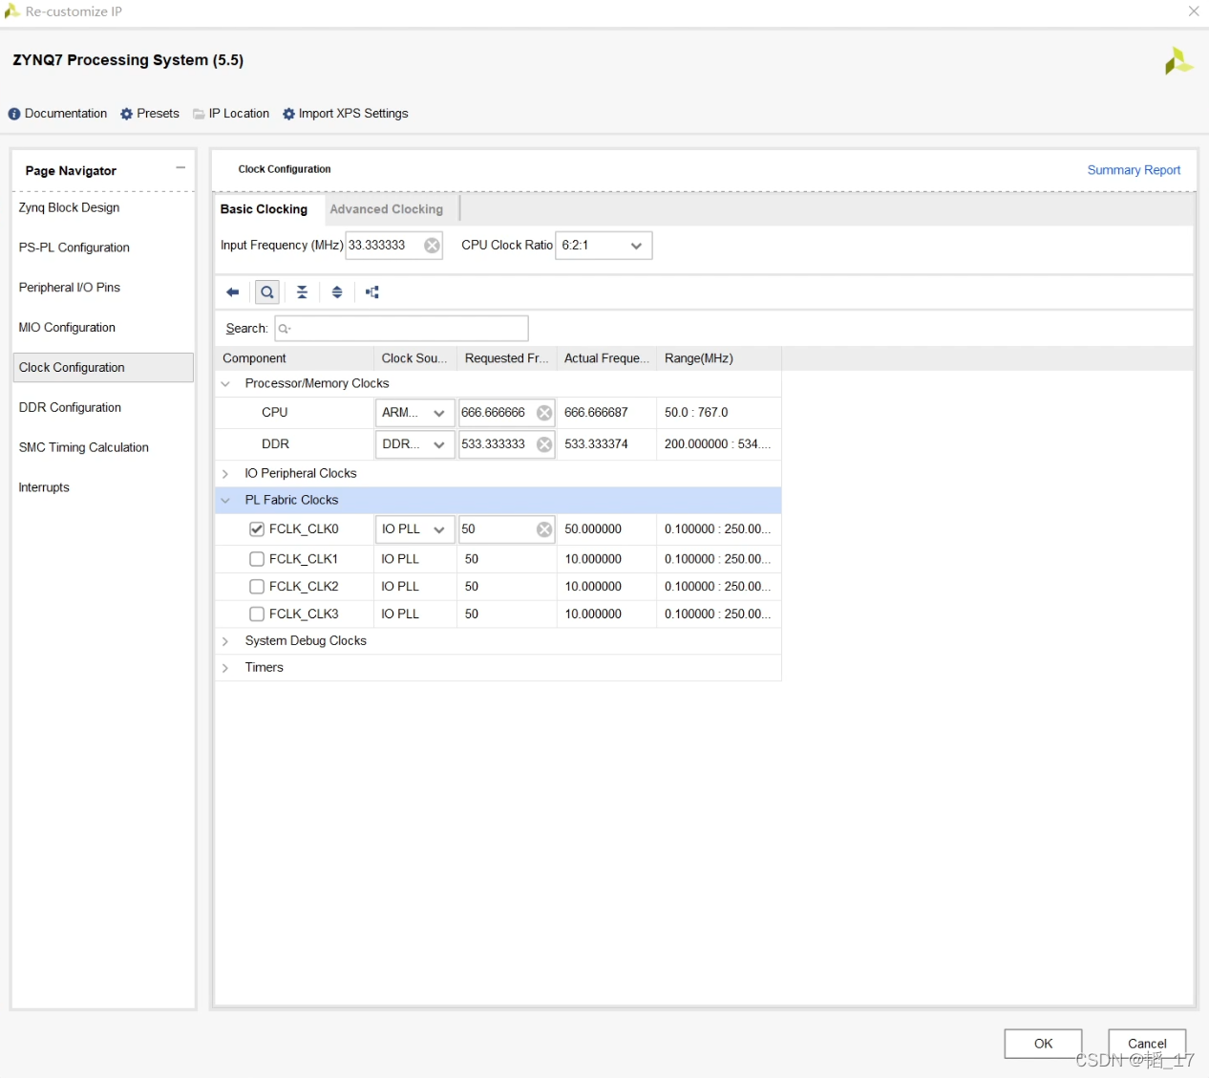Click the Range(MHz) column header
This screenshot has height=1078, width=1209.
click(x=718, y=358)
